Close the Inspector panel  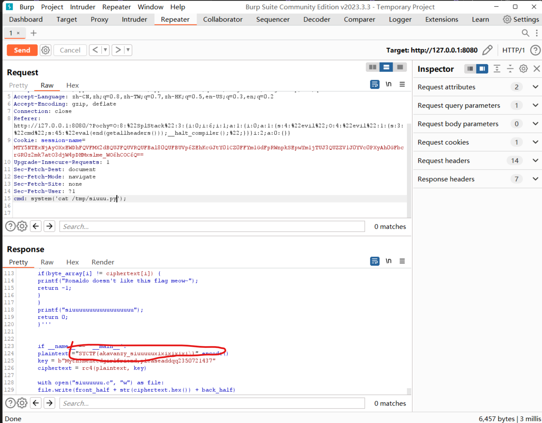(537, 69)
